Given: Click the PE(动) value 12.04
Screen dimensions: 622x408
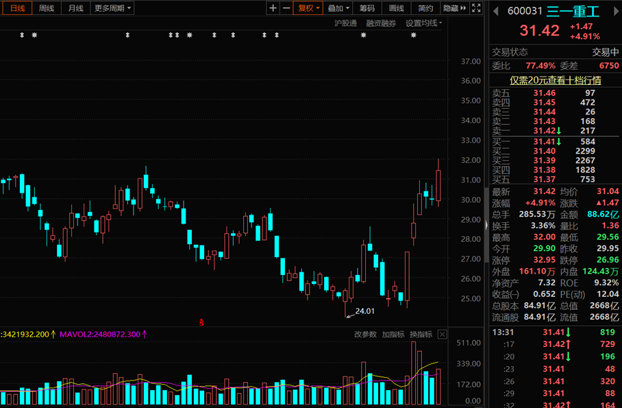Looking at the screenshot, I should (x=608, y=294).
